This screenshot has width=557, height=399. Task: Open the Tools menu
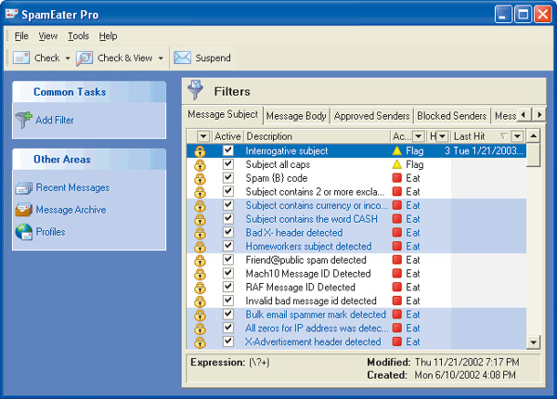pyautogui.click(x=78, y=36)
